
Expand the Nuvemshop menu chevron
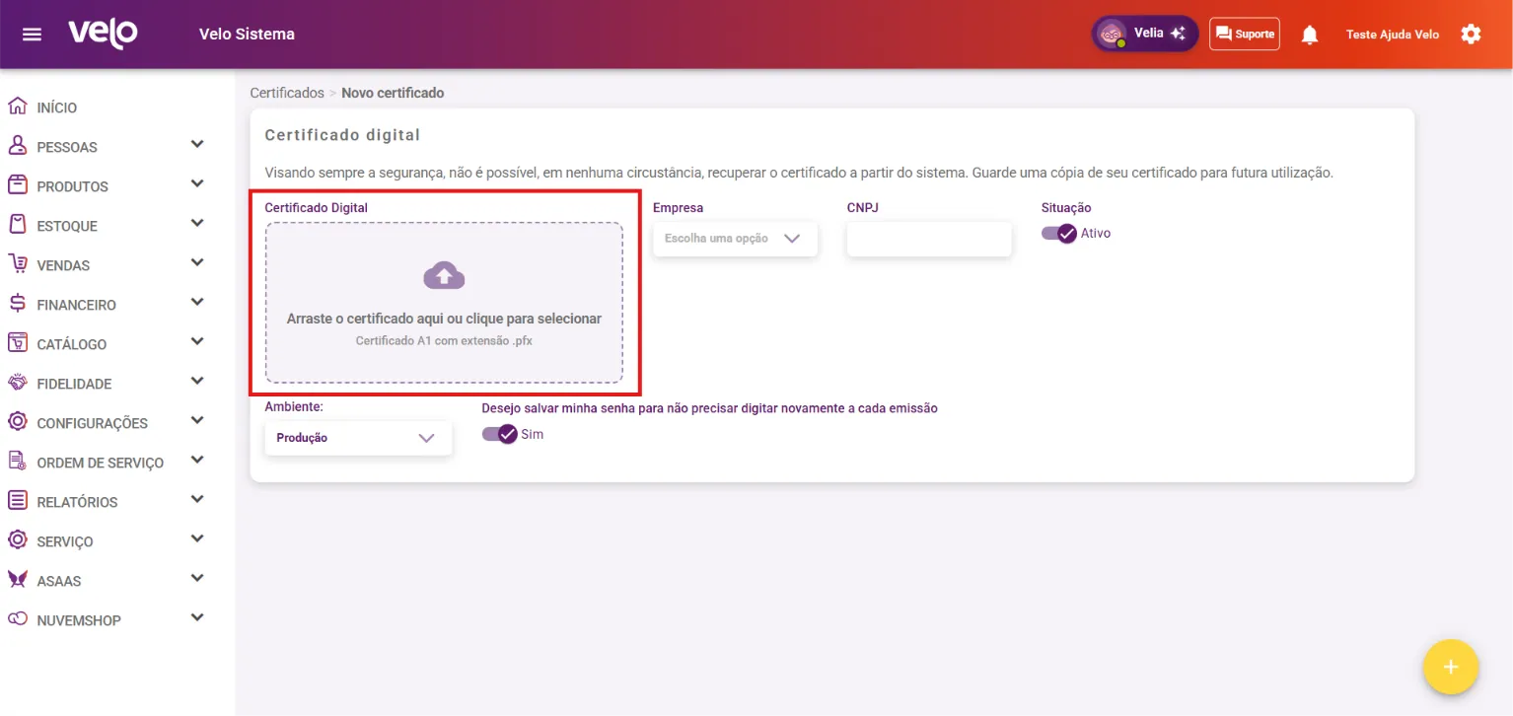point(197,618)
